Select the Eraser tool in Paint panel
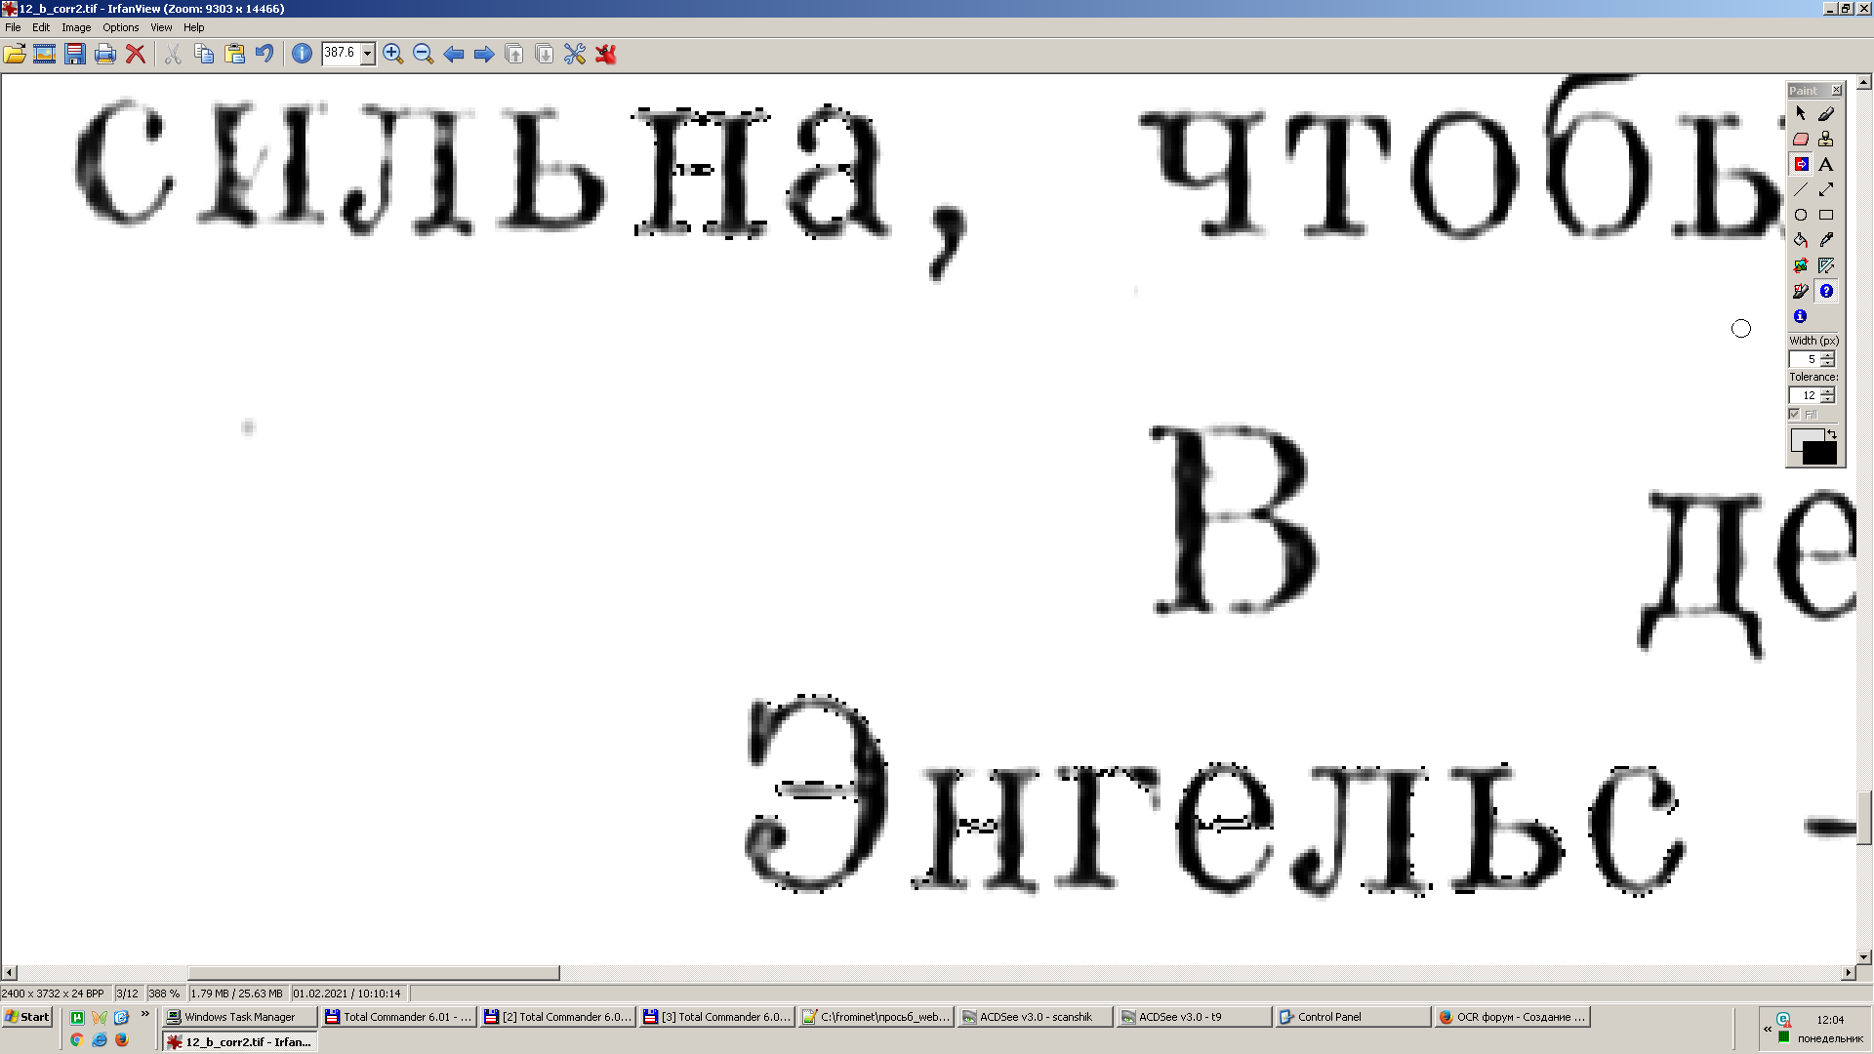This screenshot has width=1874, height=1054. [1801, 140]
